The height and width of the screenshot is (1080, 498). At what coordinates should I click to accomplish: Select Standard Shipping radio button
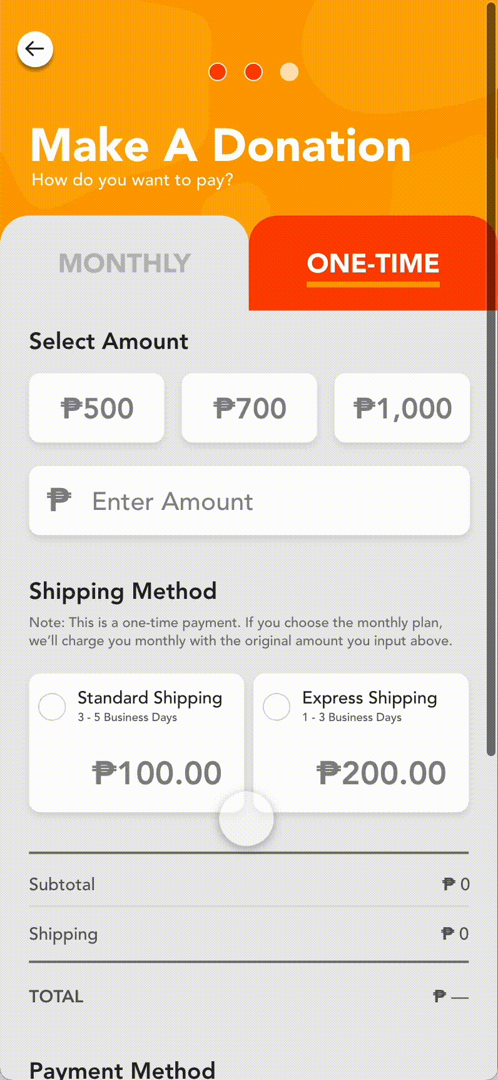52,707
